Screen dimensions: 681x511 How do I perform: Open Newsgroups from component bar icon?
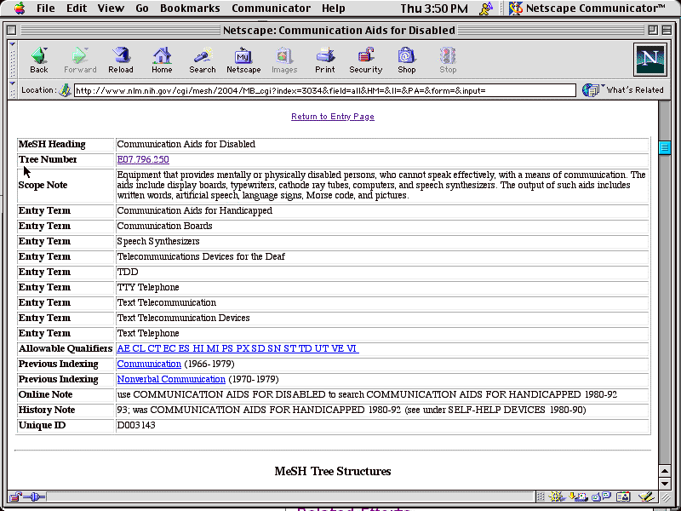click(602, 497)
